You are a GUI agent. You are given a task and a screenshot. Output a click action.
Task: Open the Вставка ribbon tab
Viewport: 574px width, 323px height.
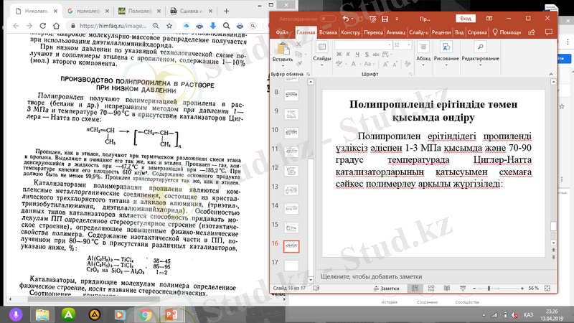tap(328, 32)
